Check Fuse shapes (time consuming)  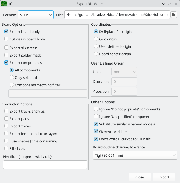pyautogui.click(x=7, y=141)
